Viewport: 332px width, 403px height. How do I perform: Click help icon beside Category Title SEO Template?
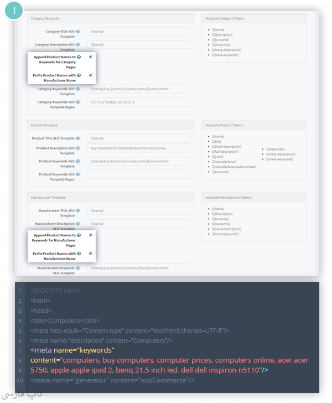tap(78, 32)
